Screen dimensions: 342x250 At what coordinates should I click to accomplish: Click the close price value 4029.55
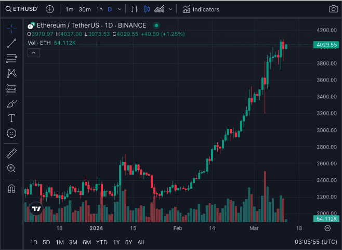click(127, 34)
